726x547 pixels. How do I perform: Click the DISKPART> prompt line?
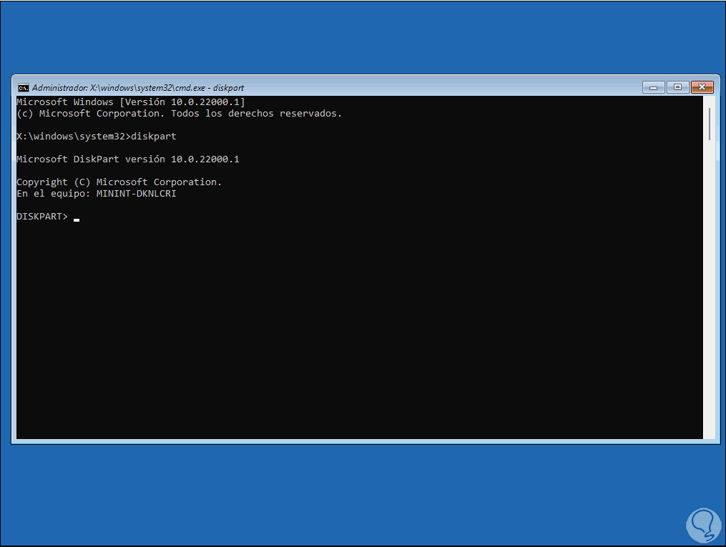[48, 217]
